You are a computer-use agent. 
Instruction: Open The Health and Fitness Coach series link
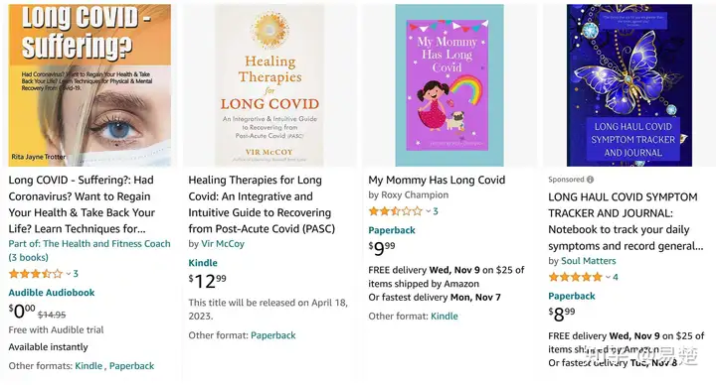89,251
